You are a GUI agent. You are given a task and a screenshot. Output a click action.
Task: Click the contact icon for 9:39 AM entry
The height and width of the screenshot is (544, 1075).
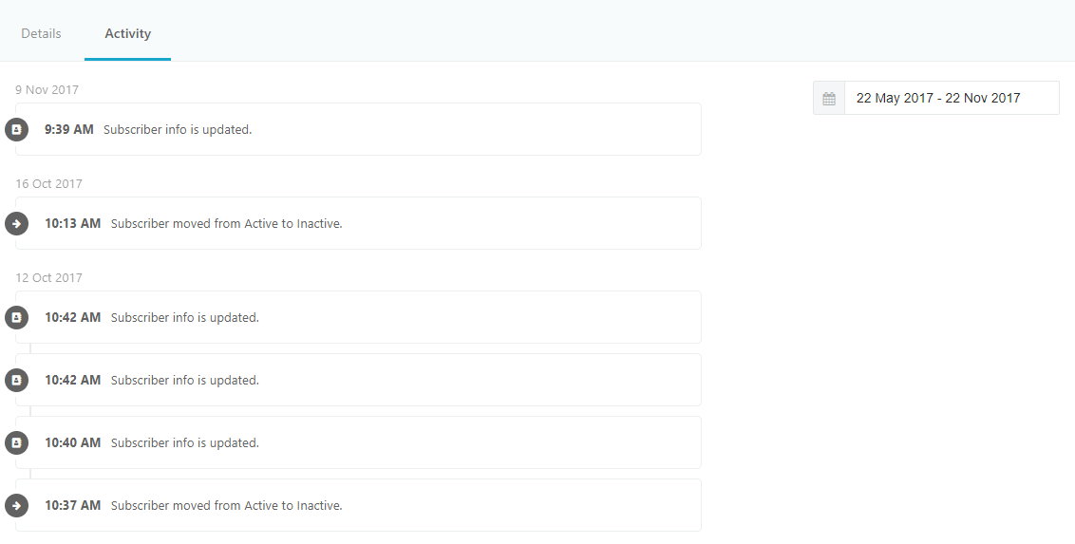(16, 129)
